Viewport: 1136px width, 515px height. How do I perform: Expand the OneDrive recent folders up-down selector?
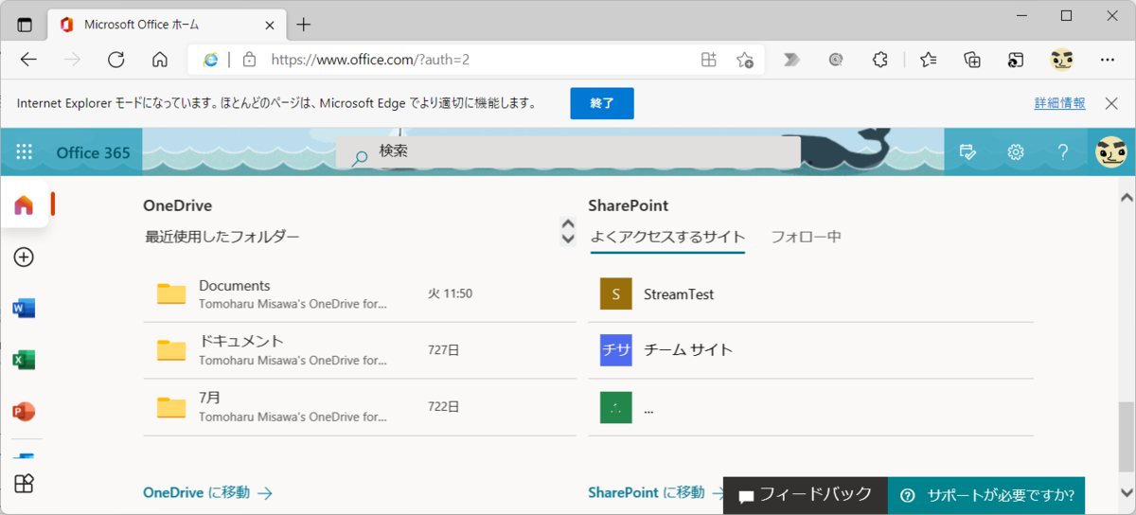point(568,232)
